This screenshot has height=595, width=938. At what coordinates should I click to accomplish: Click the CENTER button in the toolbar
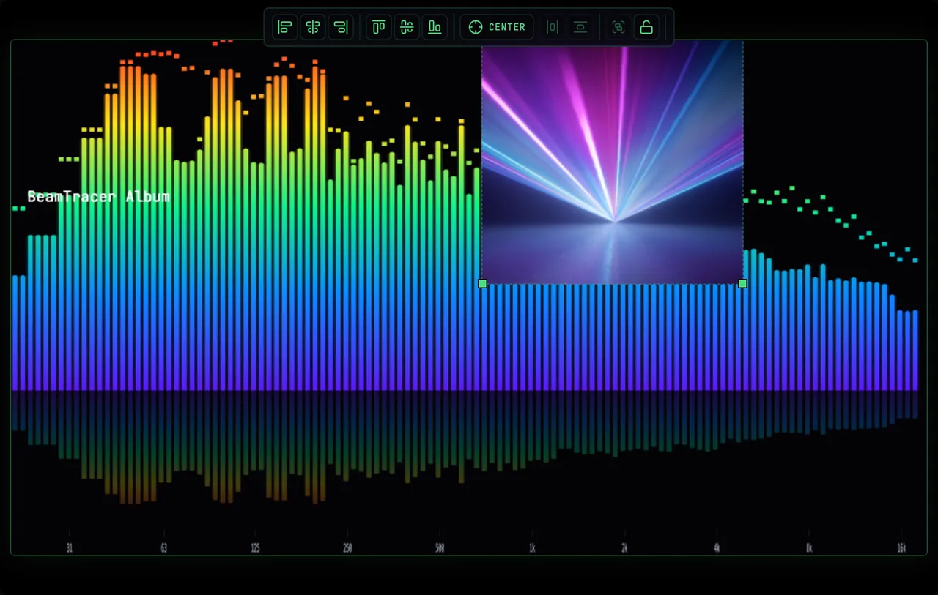click(x=497, y=27)
